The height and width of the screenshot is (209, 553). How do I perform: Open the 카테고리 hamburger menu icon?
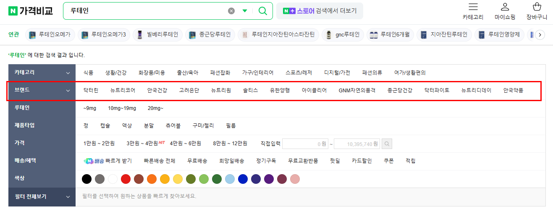point(473,7)
